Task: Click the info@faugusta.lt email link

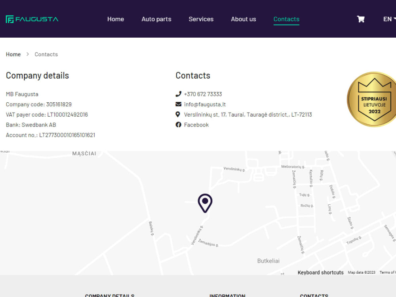Action: (x=205, y=104)
